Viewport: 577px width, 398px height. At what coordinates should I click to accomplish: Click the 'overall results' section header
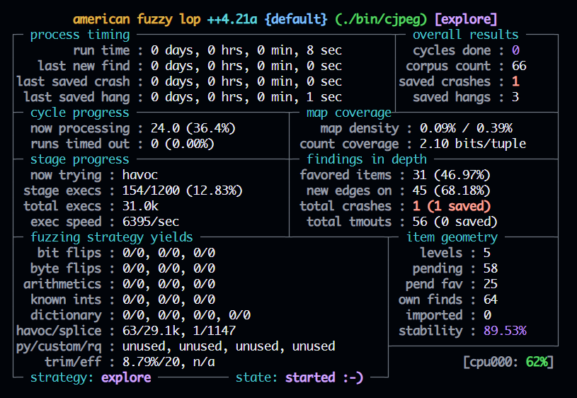tap(466, 35)
